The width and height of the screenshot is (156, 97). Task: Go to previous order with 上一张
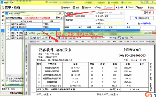point(120,7)
